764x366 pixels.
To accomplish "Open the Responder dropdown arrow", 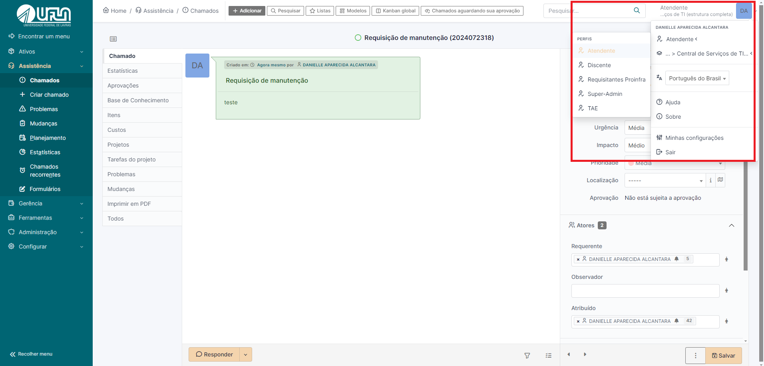I will tap(246, 354).
